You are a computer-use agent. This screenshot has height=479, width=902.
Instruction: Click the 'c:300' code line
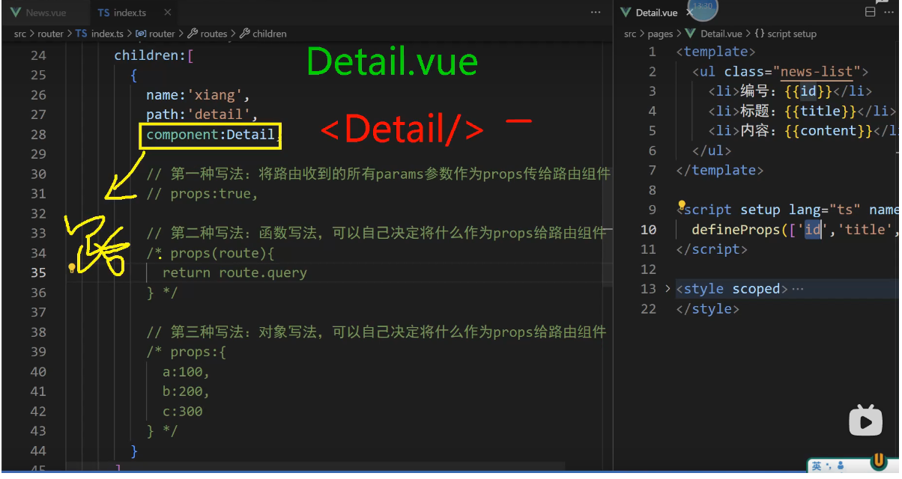(x=182, y=412)
